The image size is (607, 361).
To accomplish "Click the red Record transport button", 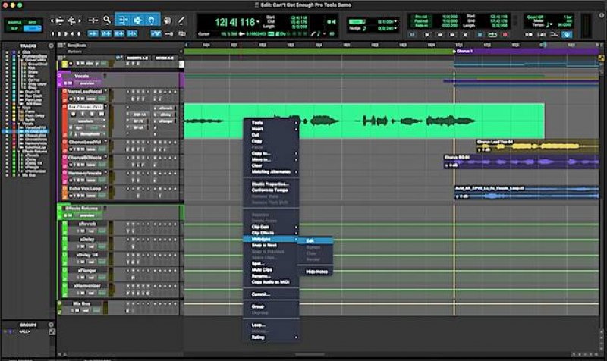I will [x=505, y=34].
